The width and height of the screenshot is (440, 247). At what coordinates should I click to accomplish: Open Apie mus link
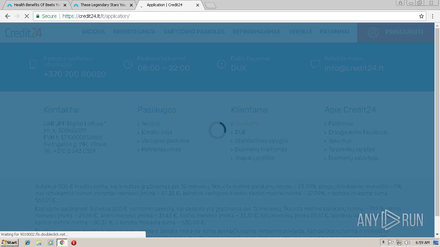[340, 141]
